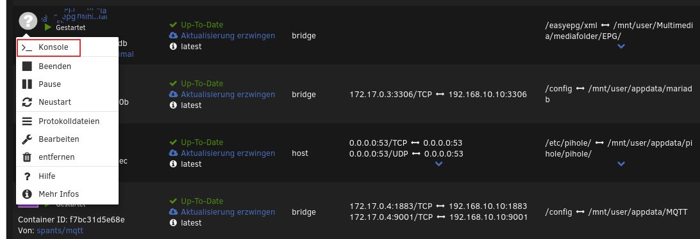
Task: Click the trash icon beside entfernen
Action: 27,157
